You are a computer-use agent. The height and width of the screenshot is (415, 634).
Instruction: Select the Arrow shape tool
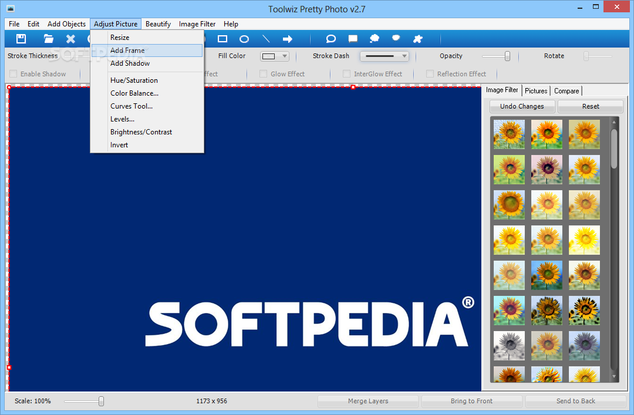[288, 39]
